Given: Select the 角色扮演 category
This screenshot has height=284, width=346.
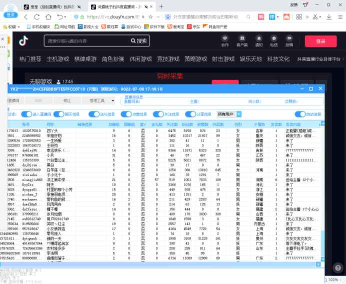Looking at the screenshot, I should coord(113,59).
